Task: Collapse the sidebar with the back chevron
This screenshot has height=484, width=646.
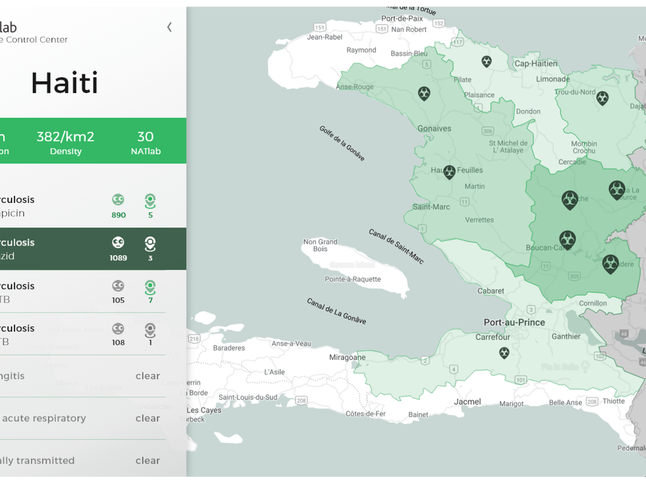Action: coord(170,27)
